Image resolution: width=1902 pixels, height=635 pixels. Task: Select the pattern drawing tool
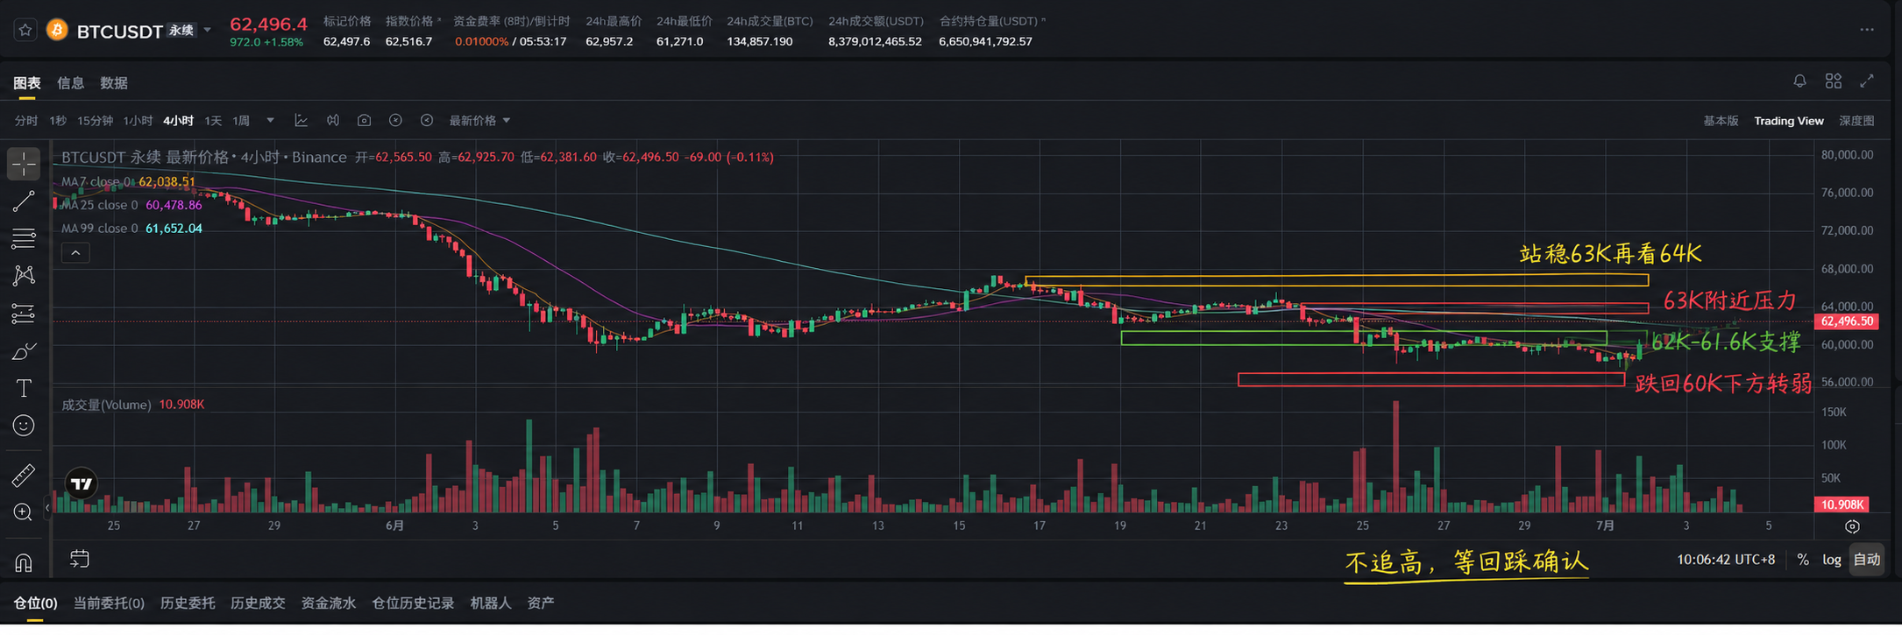[24, 276]
